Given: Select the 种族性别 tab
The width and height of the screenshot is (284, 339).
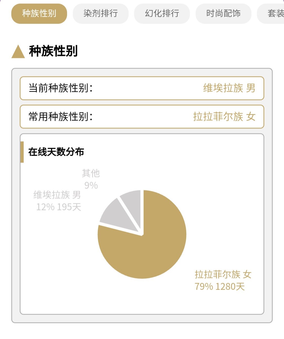Looking at the screenshot, I should [x=39, y=14].
